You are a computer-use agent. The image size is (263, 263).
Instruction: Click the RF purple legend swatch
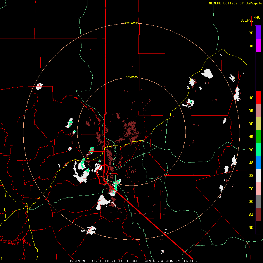click(258, 33)
